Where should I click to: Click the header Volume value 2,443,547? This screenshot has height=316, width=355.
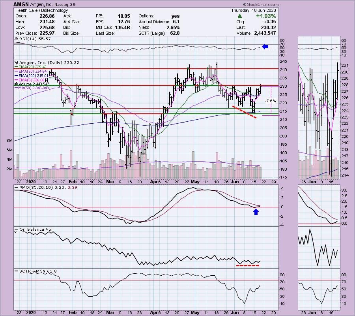pos(265,33)
